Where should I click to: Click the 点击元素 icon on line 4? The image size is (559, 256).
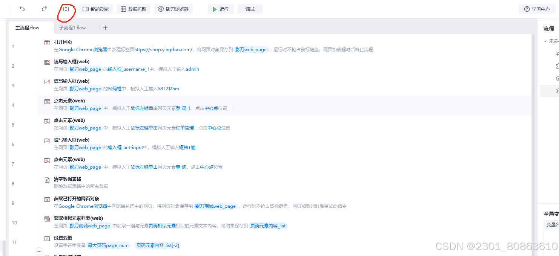coord(47,101)
